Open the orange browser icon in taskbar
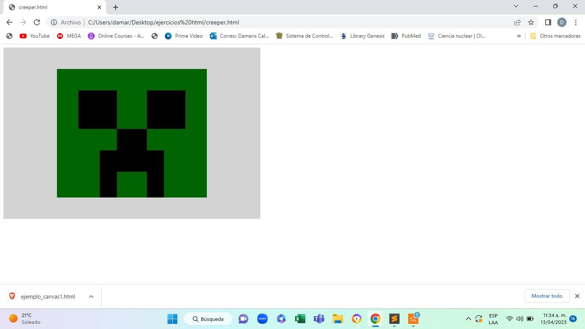This screenshot has height=329, width=585. point(357,319)
